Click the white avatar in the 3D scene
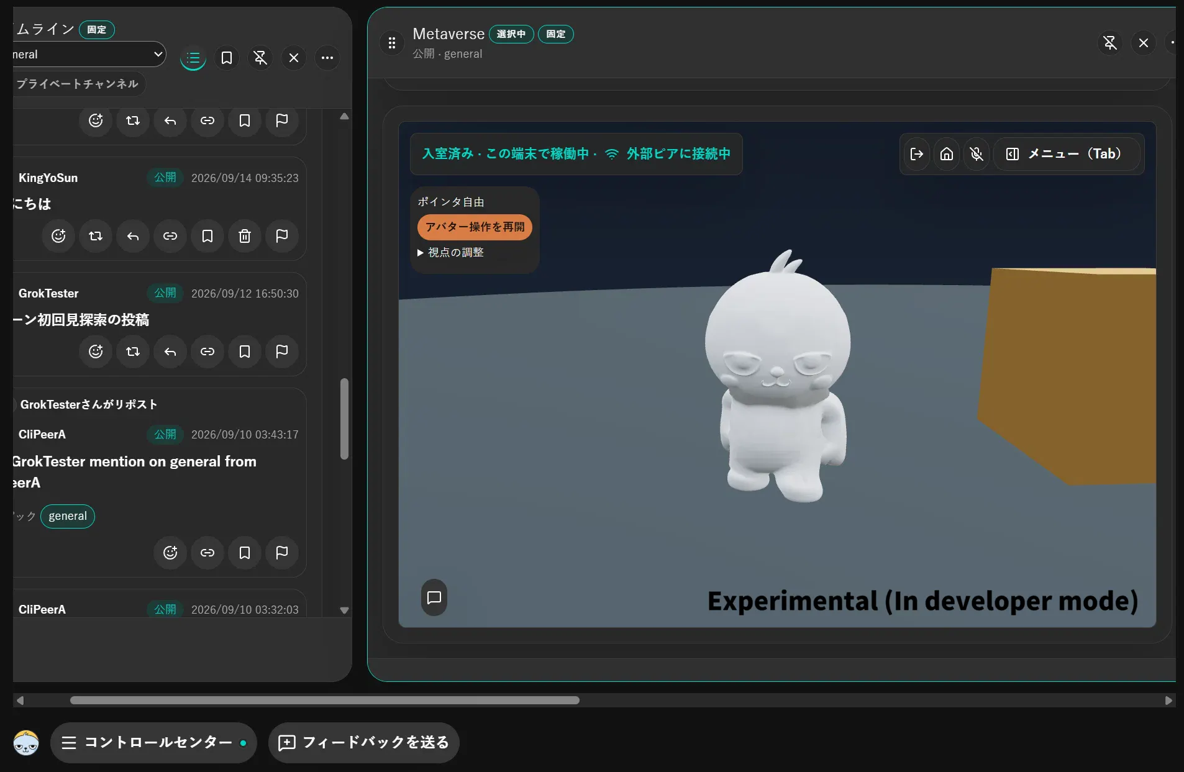The width and height of the screenshot is (1184, 772). pos(778,376)
